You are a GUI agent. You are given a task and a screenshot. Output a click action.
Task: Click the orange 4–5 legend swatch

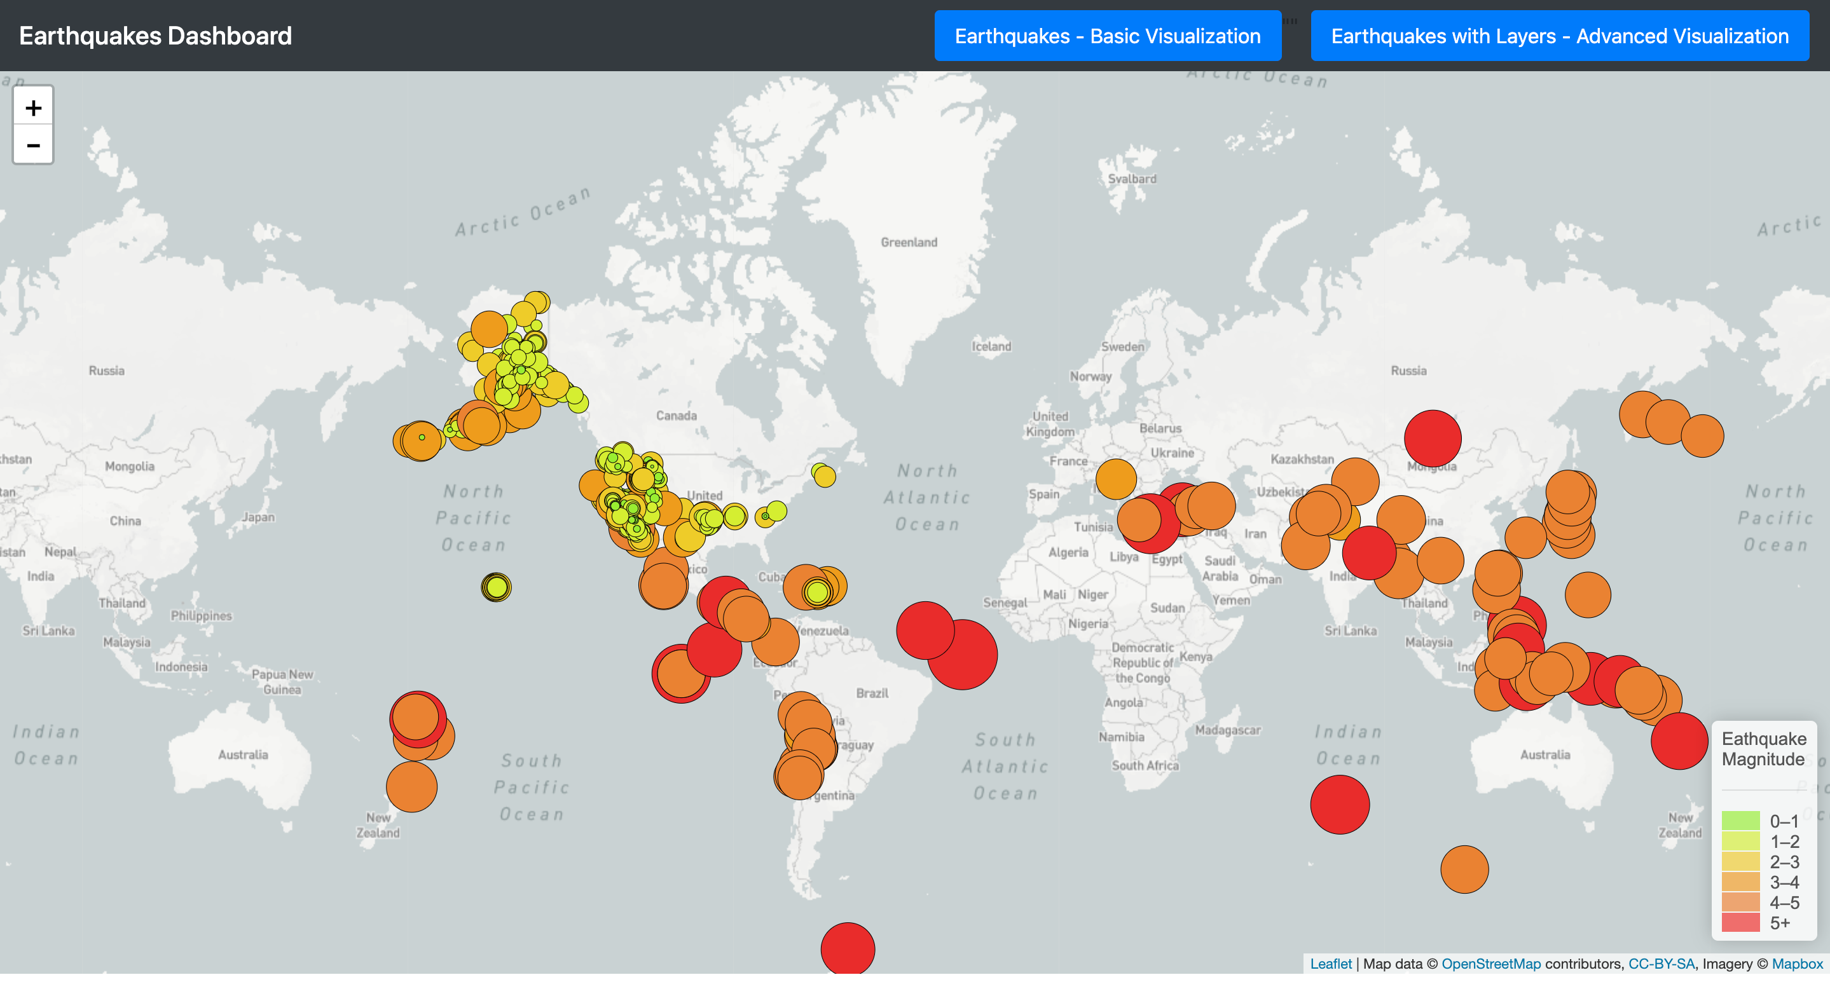click(x=1740, y=902)
